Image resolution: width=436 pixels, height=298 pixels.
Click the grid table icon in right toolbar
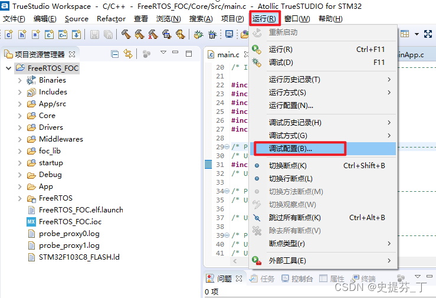[405, 34]
